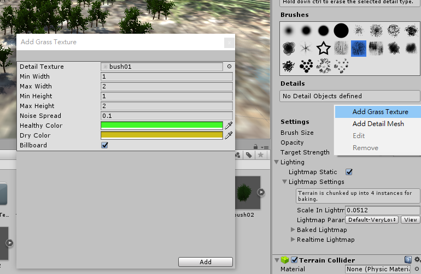The height and width of the screenshot is (274, 421).
Task: Expand the Baked Lightmap section
Action: click(293, 230)
